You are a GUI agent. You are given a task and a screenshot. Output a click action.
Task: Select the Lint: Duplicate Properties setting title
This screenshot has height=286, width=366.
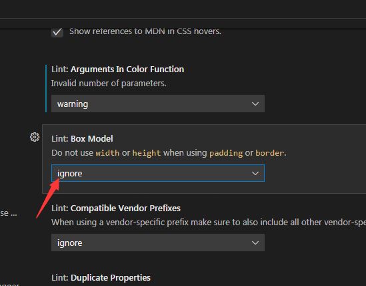(x=101, y=278)
